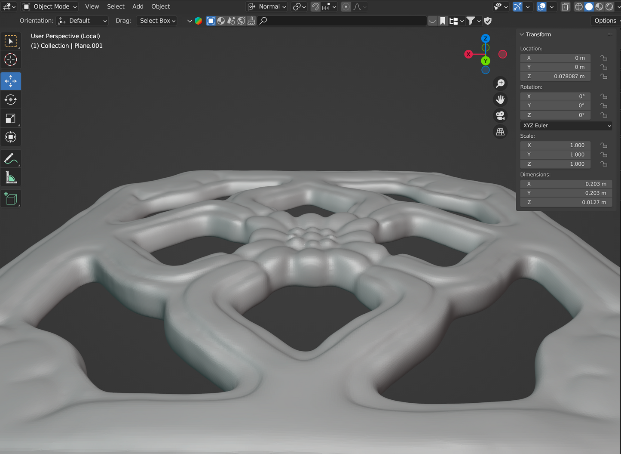Select the Cursor tool
Screen dimensions: 621x454
(x=11, y=60)
